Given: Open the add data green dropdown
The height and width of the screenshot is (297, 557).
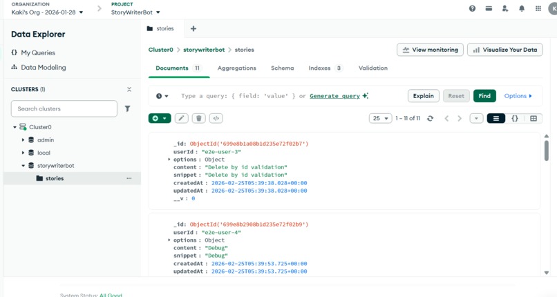Looking at the screenshot, I should [x=160, y=118].
